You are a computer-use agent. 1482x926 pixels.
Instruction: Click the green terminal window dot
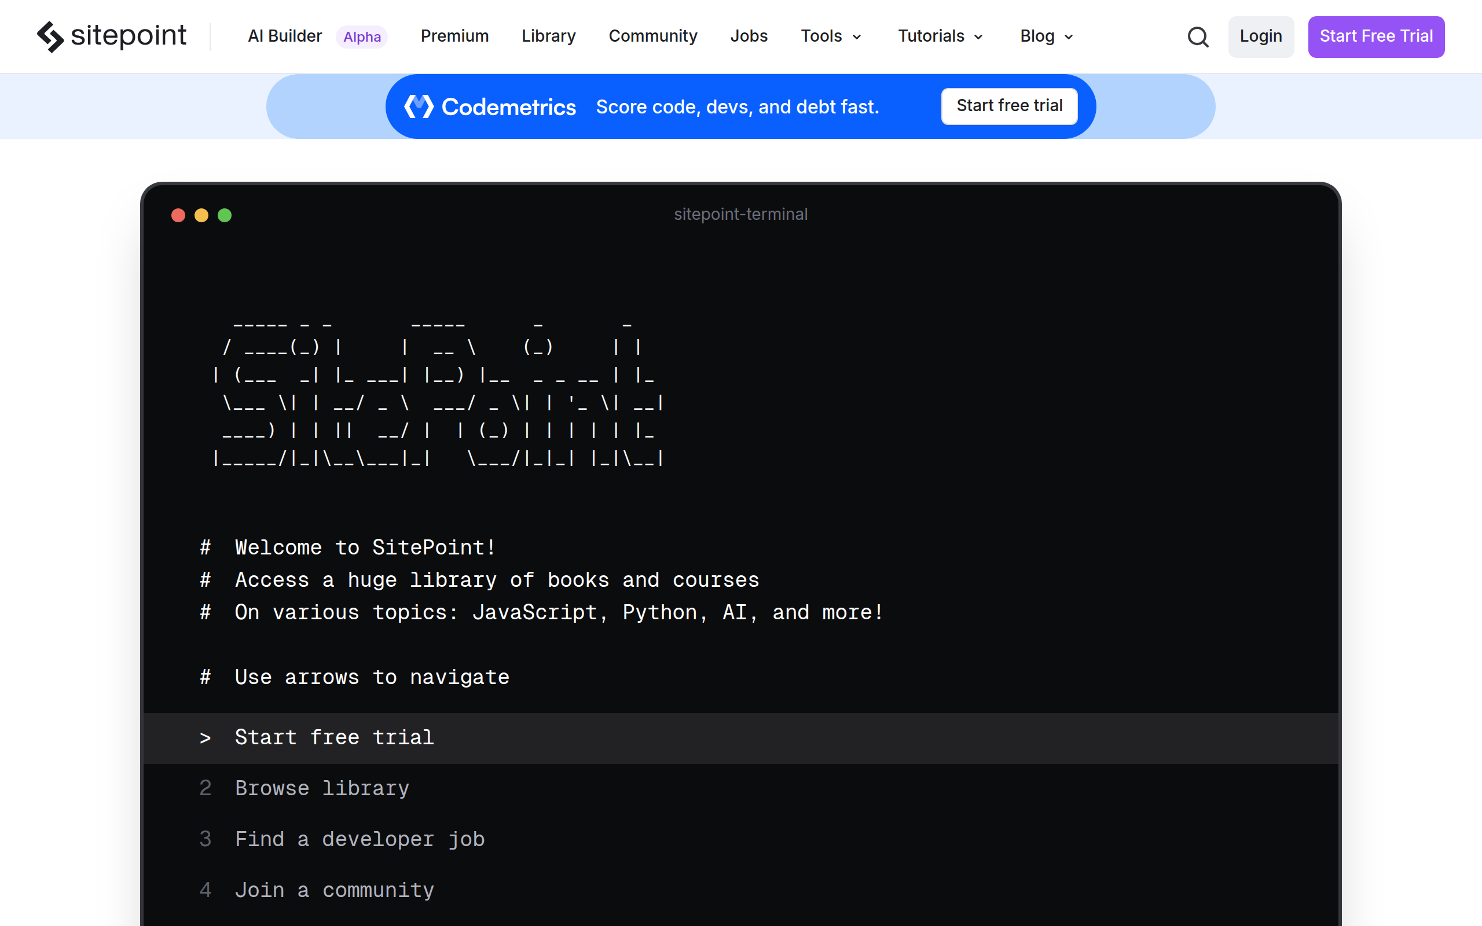[x=225, y=215]
